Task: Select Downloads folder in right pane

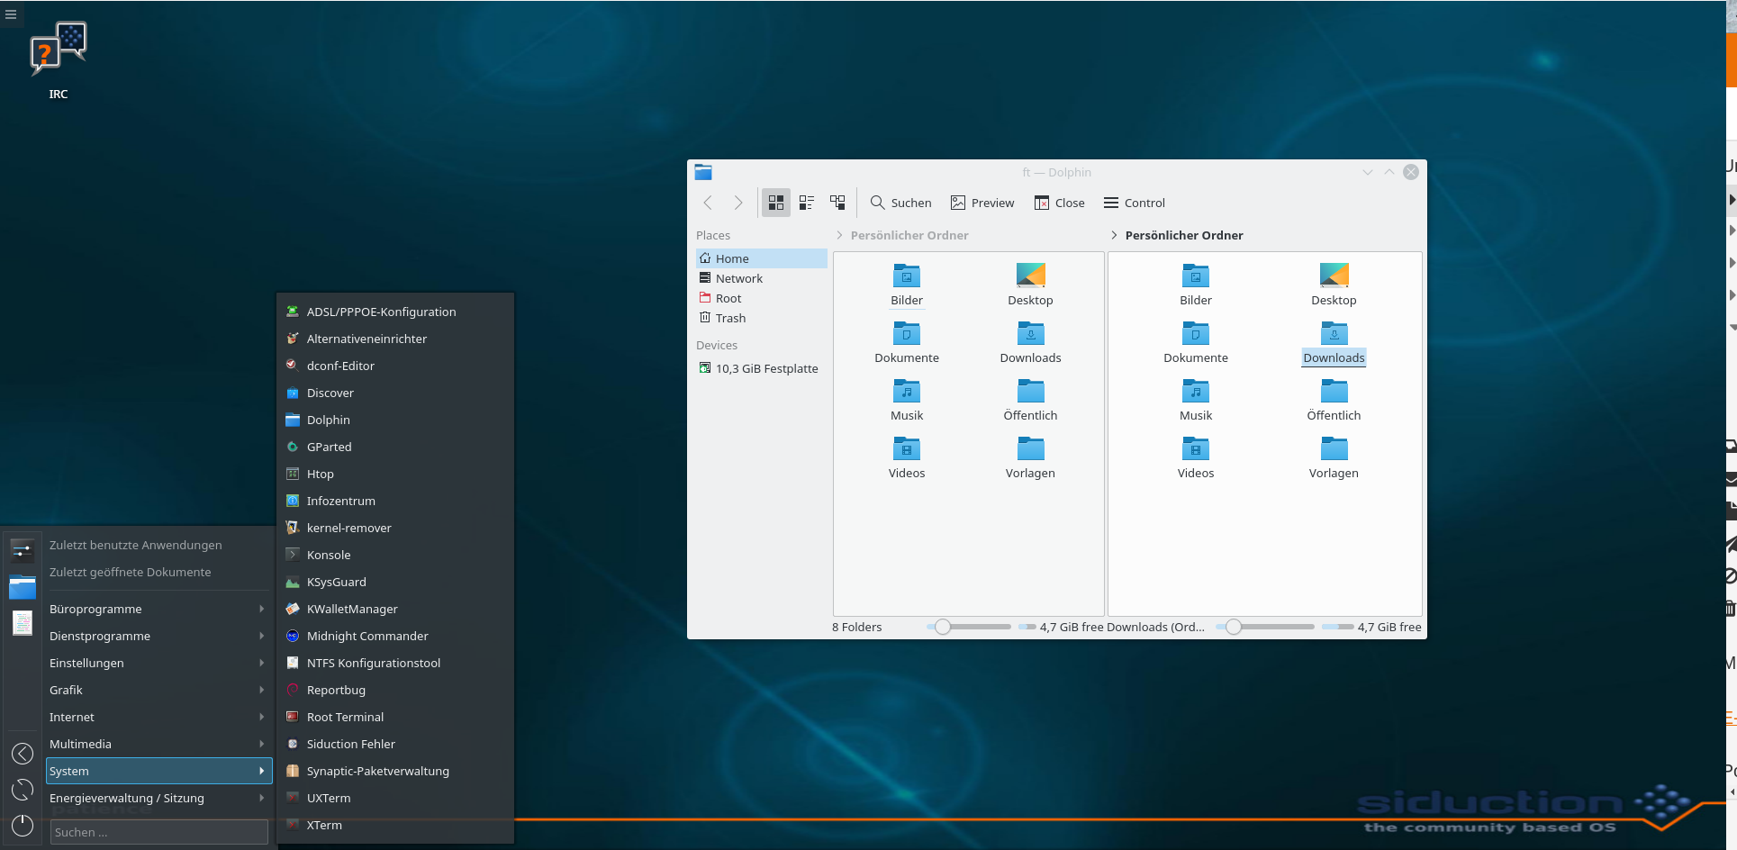Action: pos(1334,343)
